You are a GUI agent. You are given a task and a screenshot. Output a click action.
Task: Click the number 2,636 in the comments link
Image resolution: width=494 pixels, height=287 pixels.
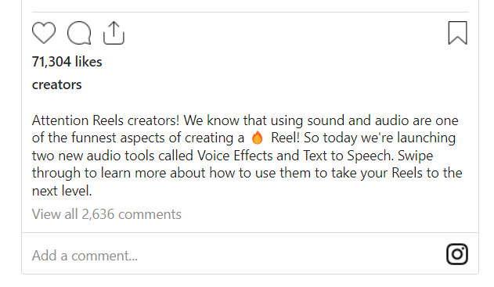point(98,214)
